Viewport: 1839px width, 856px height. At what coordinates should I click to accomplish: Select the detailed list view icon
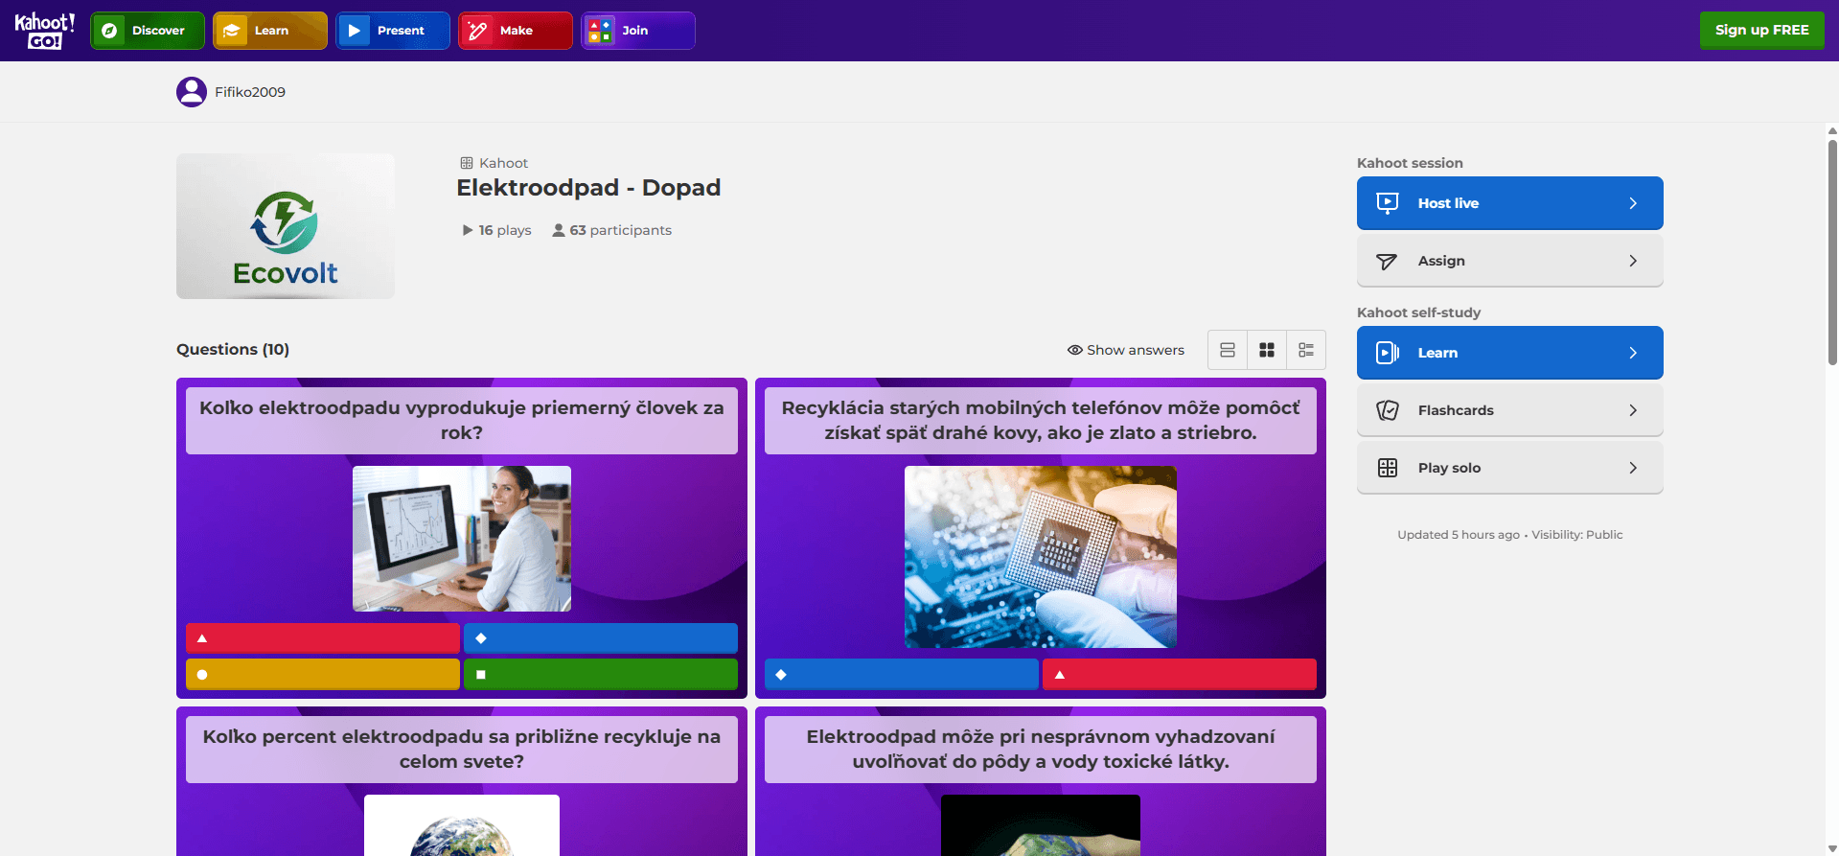pyautogui.click(x=1306, y=350)
